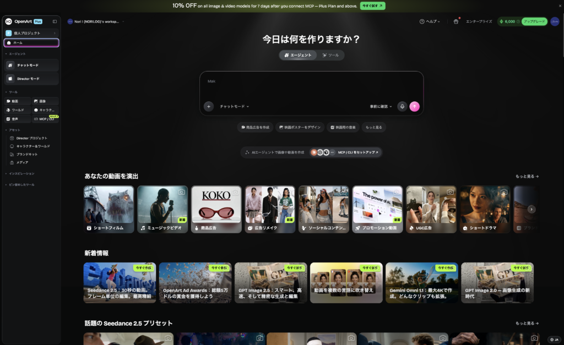Click the 映画ポスターをデザイン suggestion chip
This screenshot has height=345, width=564.
pyautogui.click(x=300, y=127)
